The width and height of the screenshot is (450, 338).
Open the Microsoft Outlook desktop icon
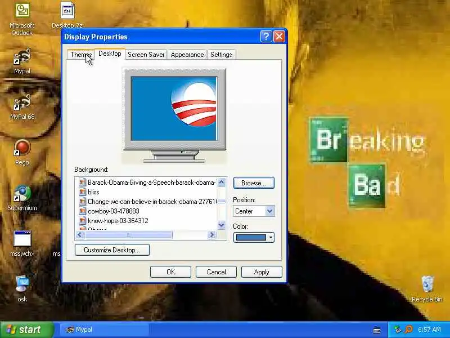click(22, 19)
